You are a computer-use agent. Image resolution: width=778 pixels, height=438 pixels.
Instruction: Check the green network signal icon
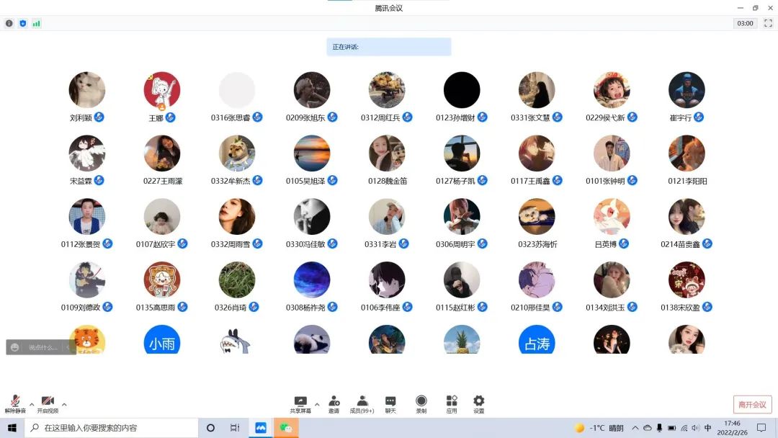pos(36,23)
